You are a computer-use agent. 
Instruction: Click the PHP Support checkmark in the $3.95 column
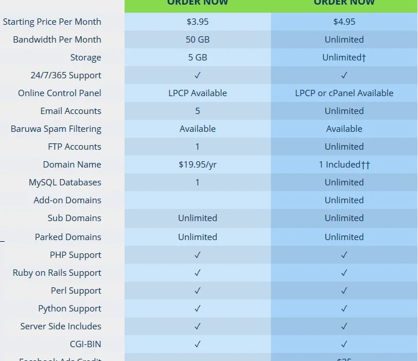tap(198, 255)
